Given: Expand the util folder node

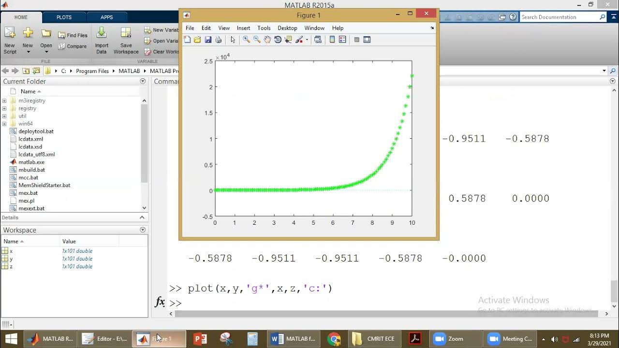Looking at the screenshot, I should coord(4,116).
